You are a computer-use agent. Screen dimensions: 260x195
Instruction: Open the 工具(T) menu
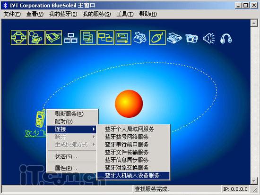(125, 14)
